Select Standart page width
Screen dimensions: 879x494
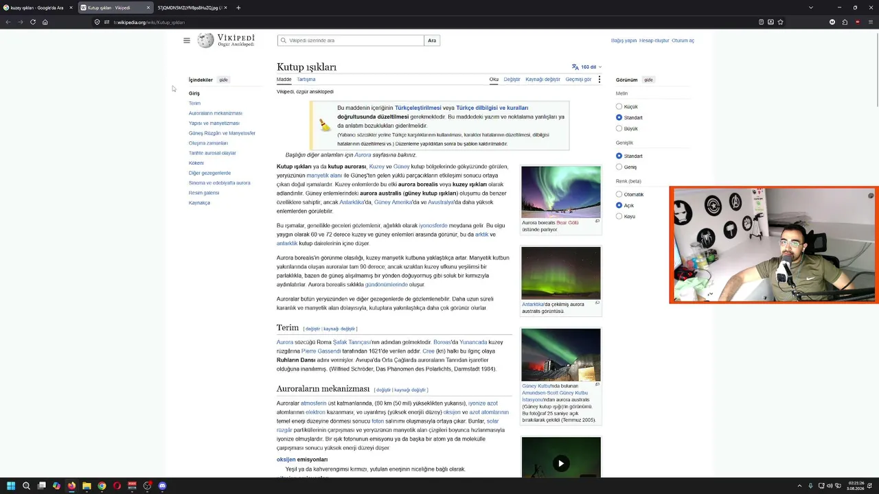(x=619, y=156)
